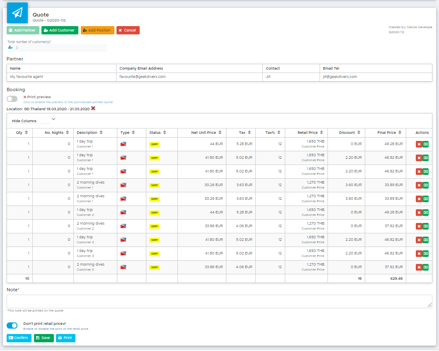Sort rows by Final Price
The image size is (439, 351).
pos(400,132)
